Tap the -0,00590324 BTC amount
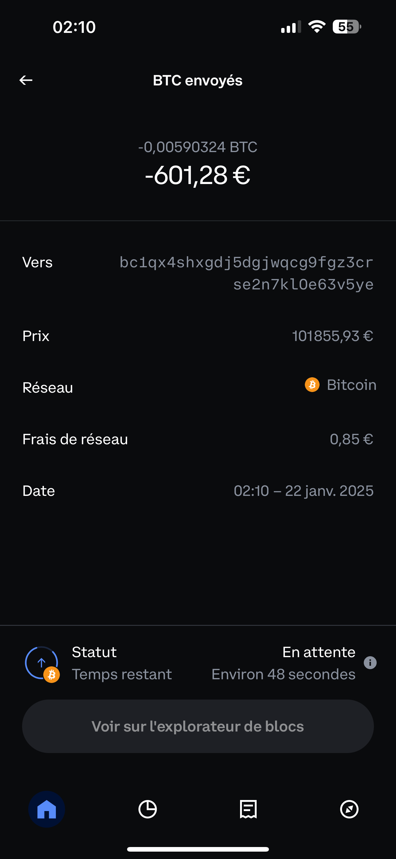396x859 pixels. point(198,147)
